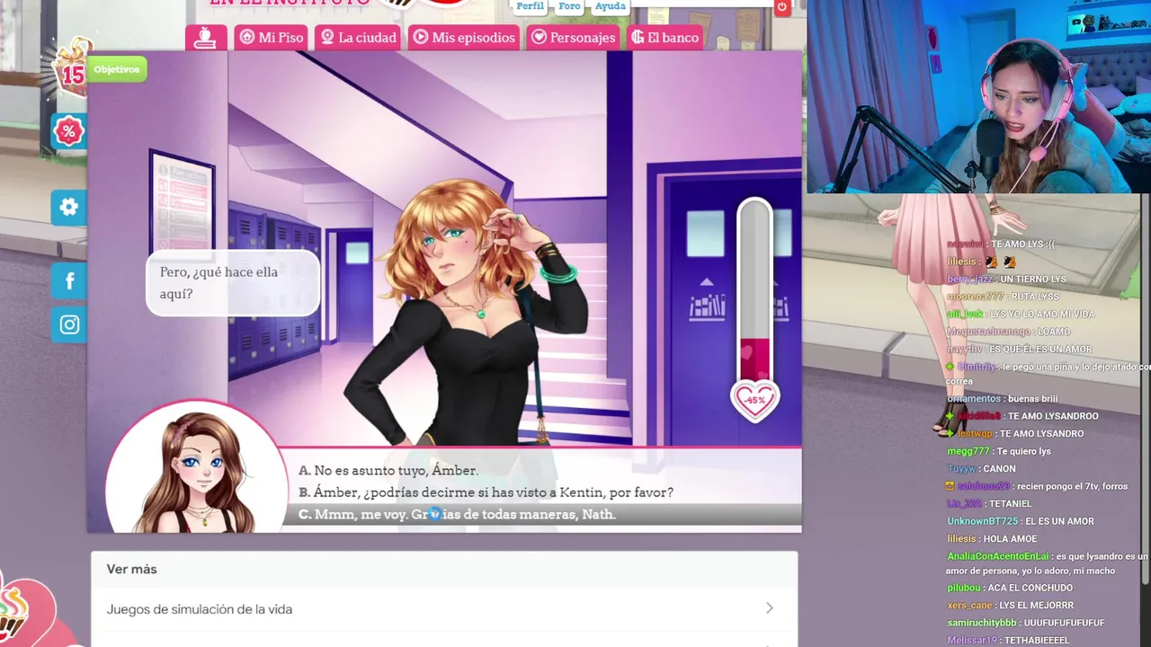Image resolution: width=1151 pixels, height=647 pixels.
Task: Open the Mi Piso tab
Action: pos(272,37)
